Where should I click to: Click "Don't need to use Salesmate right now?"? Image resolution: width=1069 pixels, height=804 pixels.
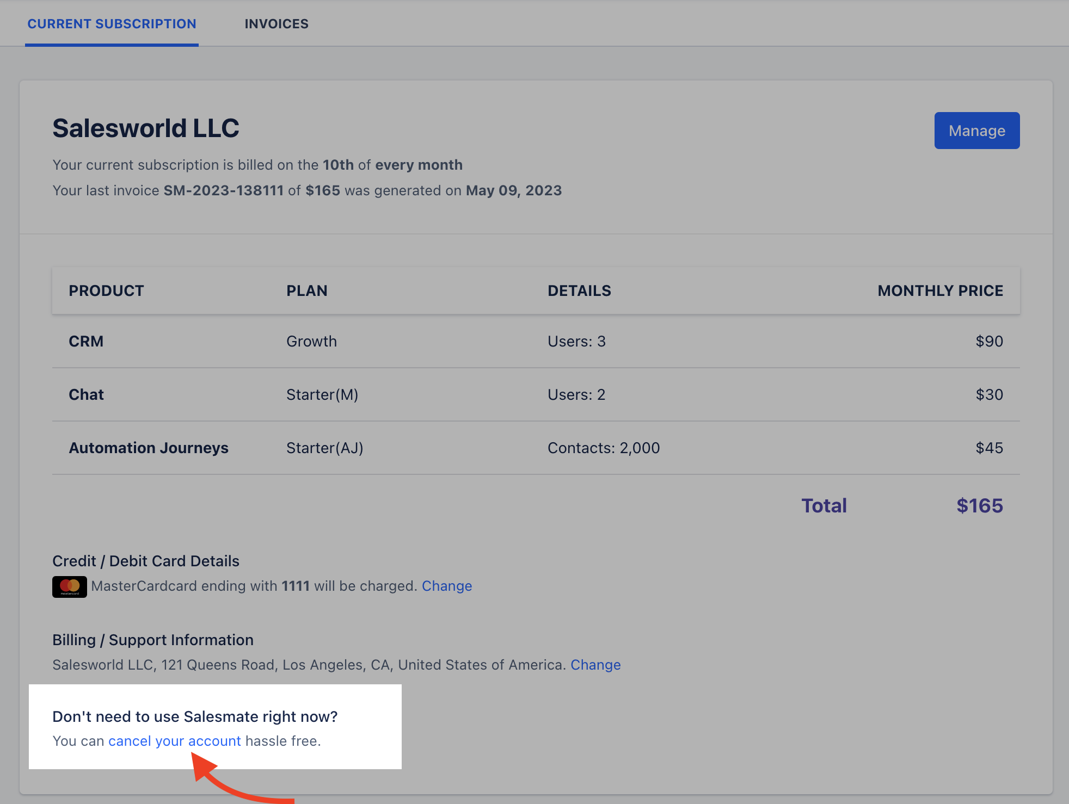[x=195, y=716]
